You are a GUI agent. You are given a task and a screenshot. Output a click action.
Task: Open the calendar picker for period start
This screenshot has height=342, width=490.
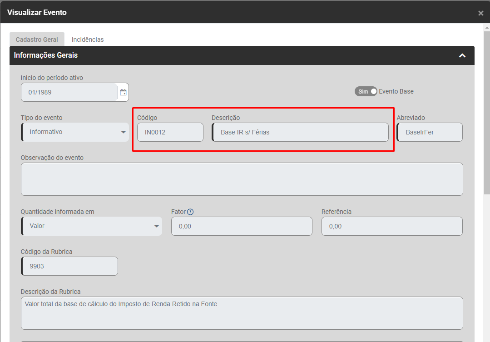tap(123, 92)
